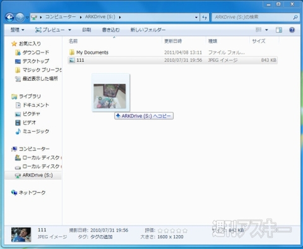Click the 撮影日時 value in details pane

(109, 230)
